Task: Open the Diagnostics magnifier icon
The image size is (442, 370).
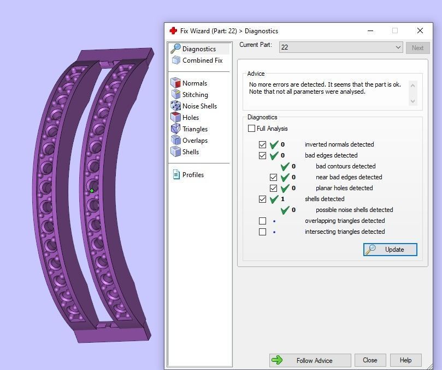Action: point(175,48)
